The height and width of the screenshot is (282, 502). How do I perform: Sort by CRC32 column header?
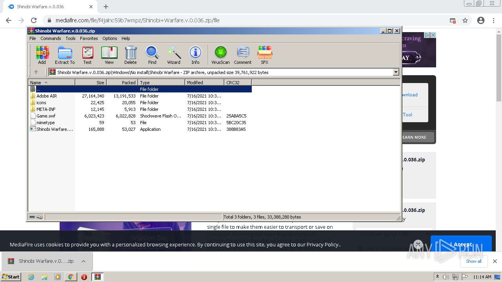238,82
